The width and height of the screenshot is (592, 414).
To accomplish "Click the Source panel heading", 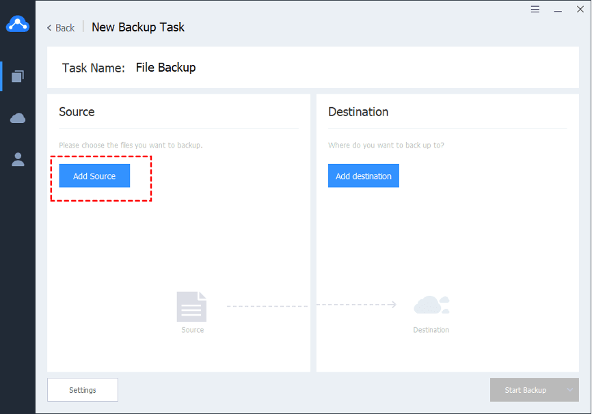I will [77, 112].
